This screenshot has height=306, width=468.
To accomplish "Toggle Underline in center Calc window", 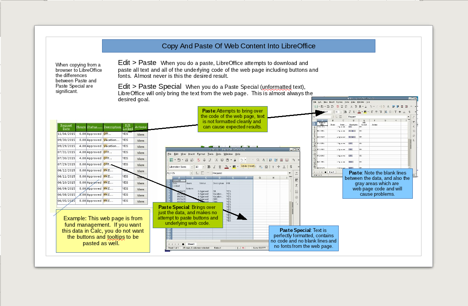I will [220, 167].
